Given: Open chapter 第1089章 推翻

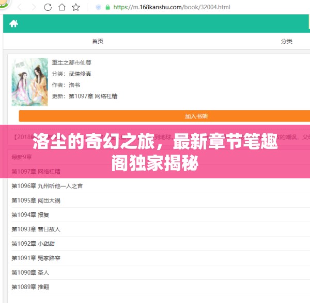Looking at the screenshot, I should (30, 287).
